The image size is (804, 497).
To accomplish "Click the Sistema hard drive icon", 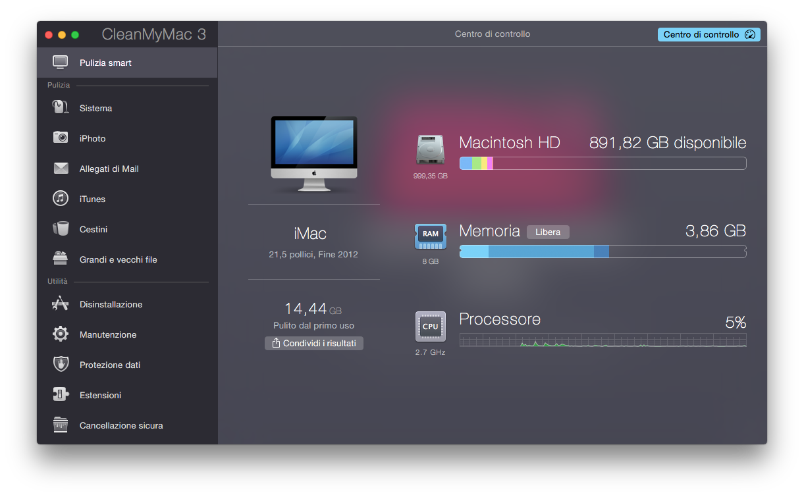I will 61,108.
